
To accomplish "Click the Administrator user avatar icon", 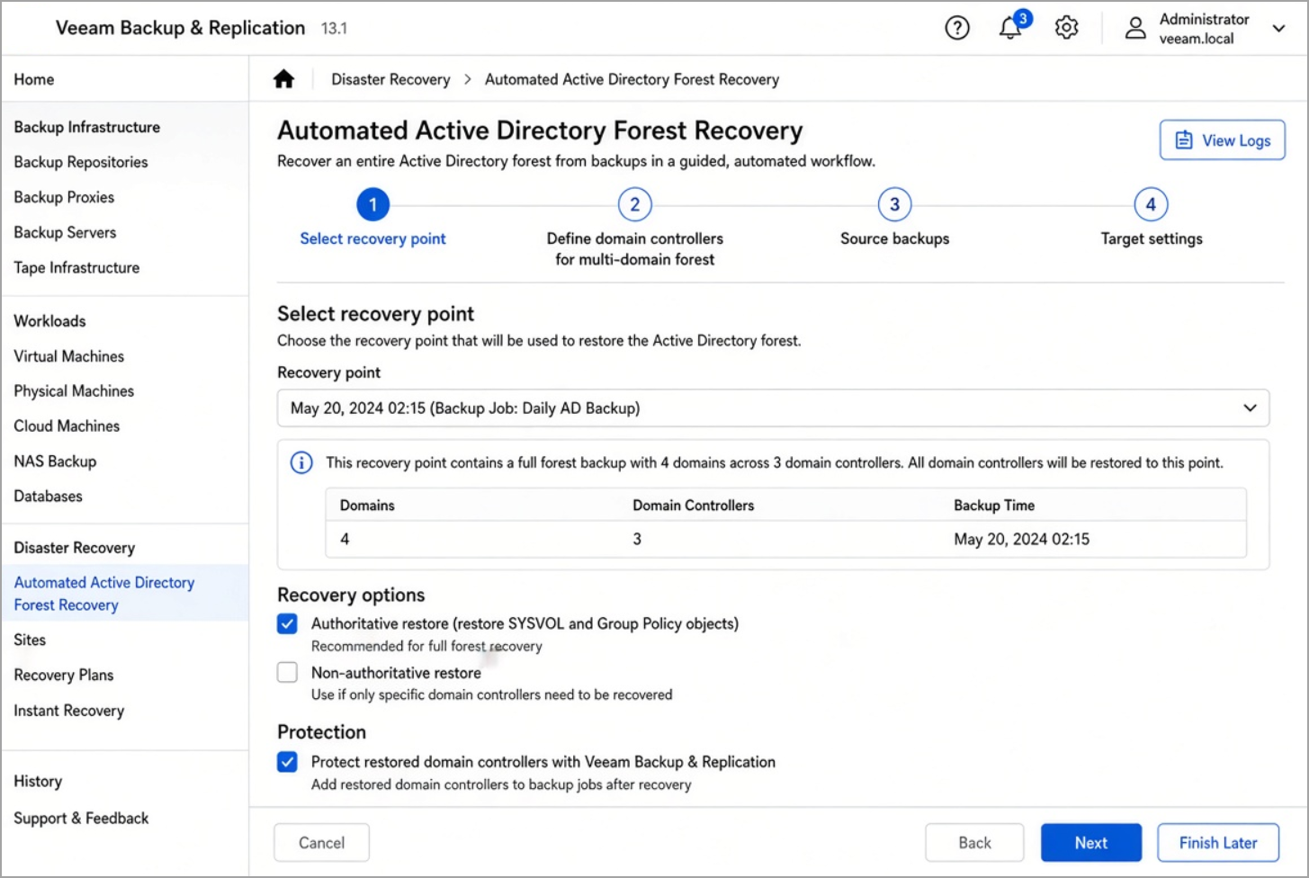I will coord(1136,29).
